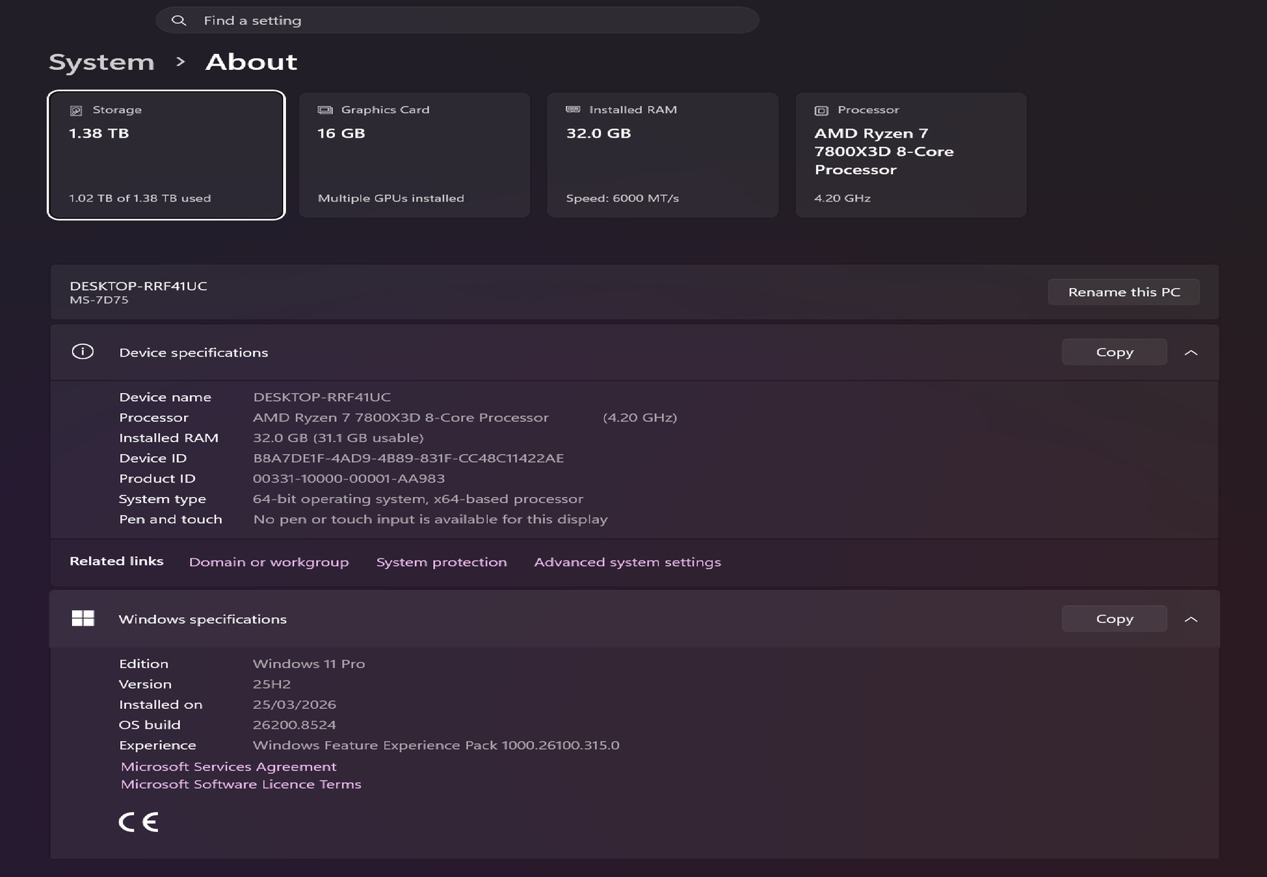Click Rename this PC button
The height and width of the screenshot is (877, 1267).
[x=1124, y=292]
